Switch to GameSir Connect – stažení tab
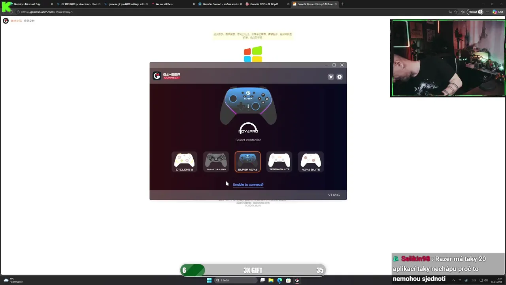Screen dimensions: 506x285 click(x=220, y=4)
